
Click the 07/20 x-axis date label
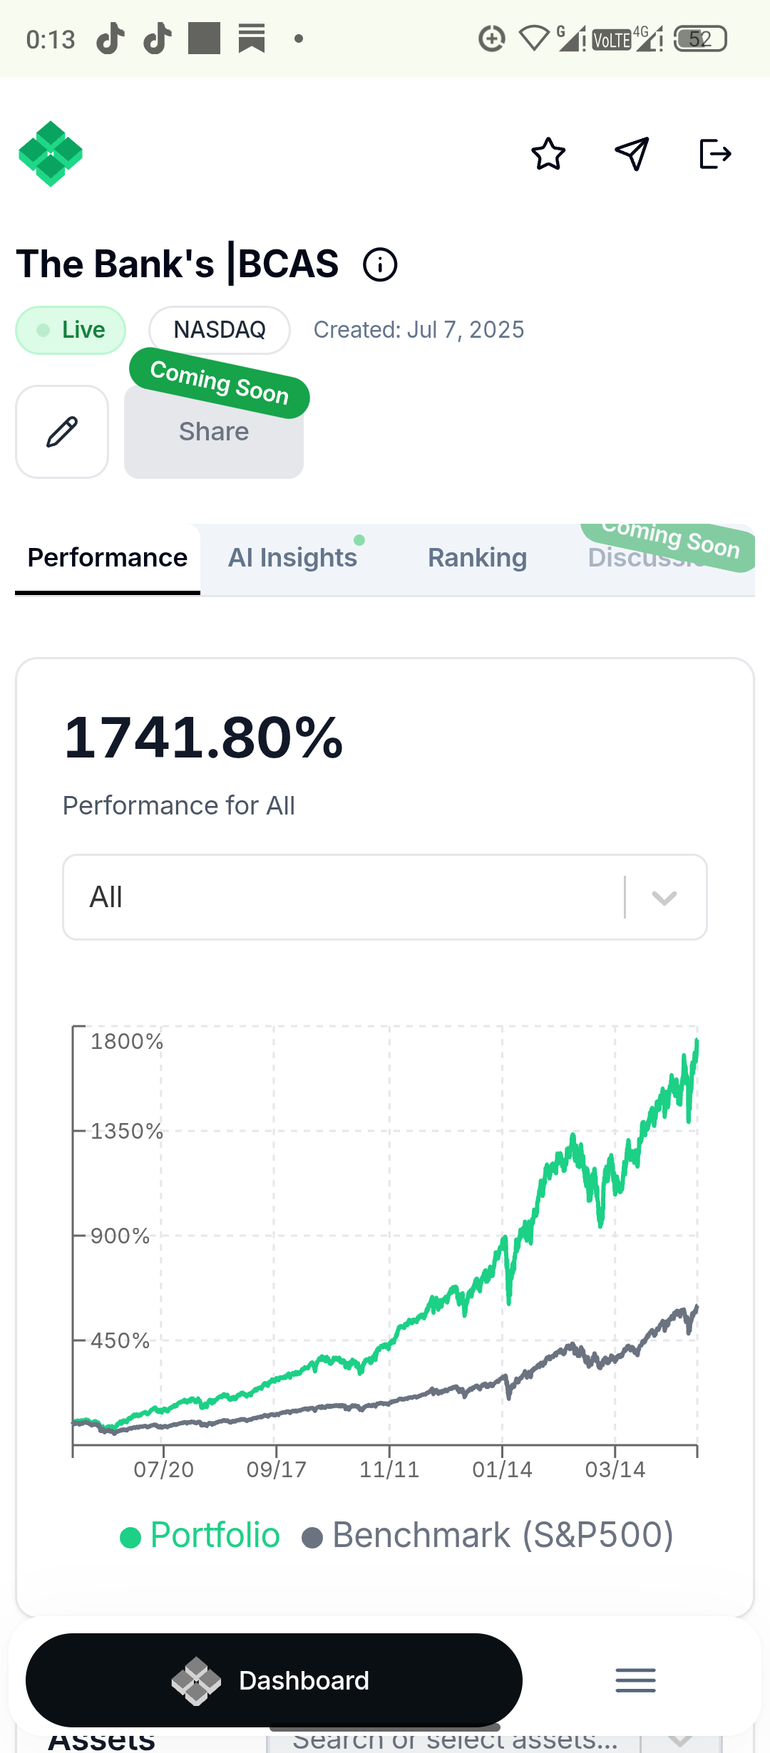click(164, 1469)
